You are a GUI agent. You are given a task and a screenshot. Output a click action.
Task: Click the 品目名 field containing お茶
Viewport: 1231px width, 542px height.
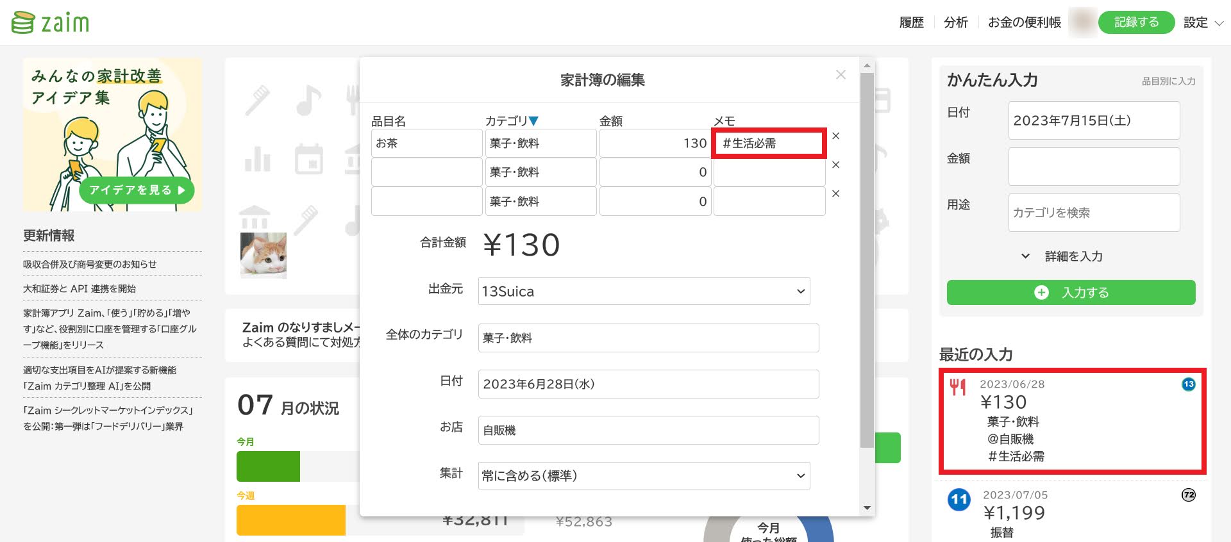point(427,143)
